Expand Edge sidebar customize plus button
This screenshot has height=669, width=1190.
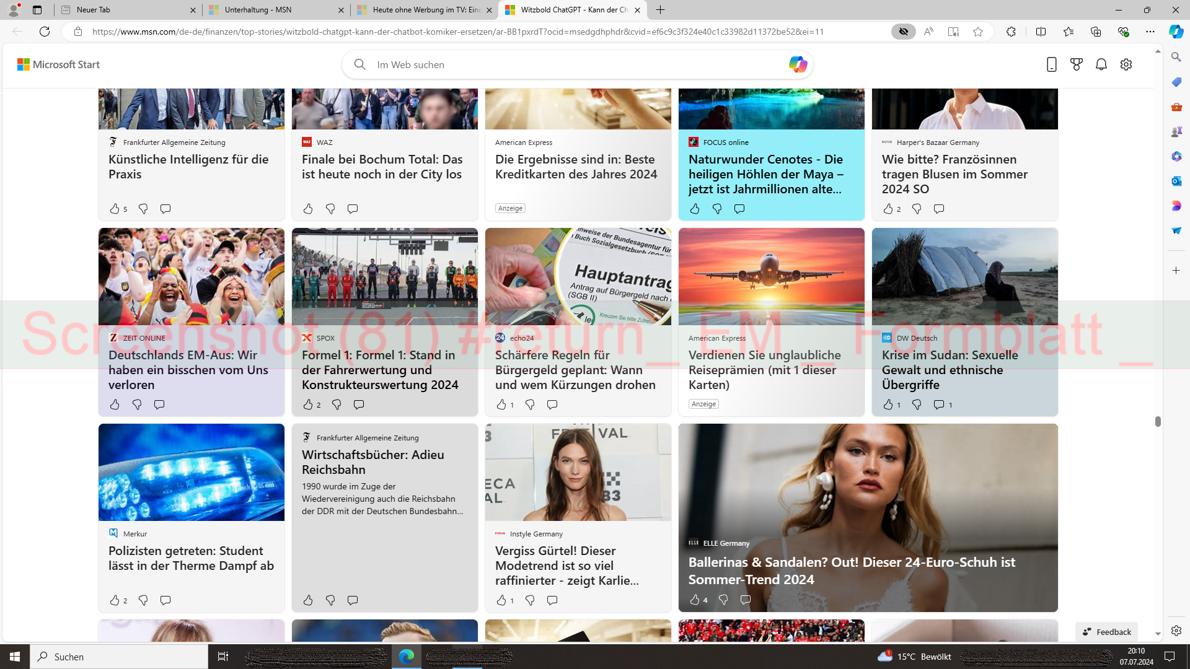pyautogui.click(x=1176, y=271)
